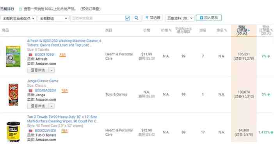
Task: Click the 1,412% growth up arrow
Action: (x=272, y=132)
